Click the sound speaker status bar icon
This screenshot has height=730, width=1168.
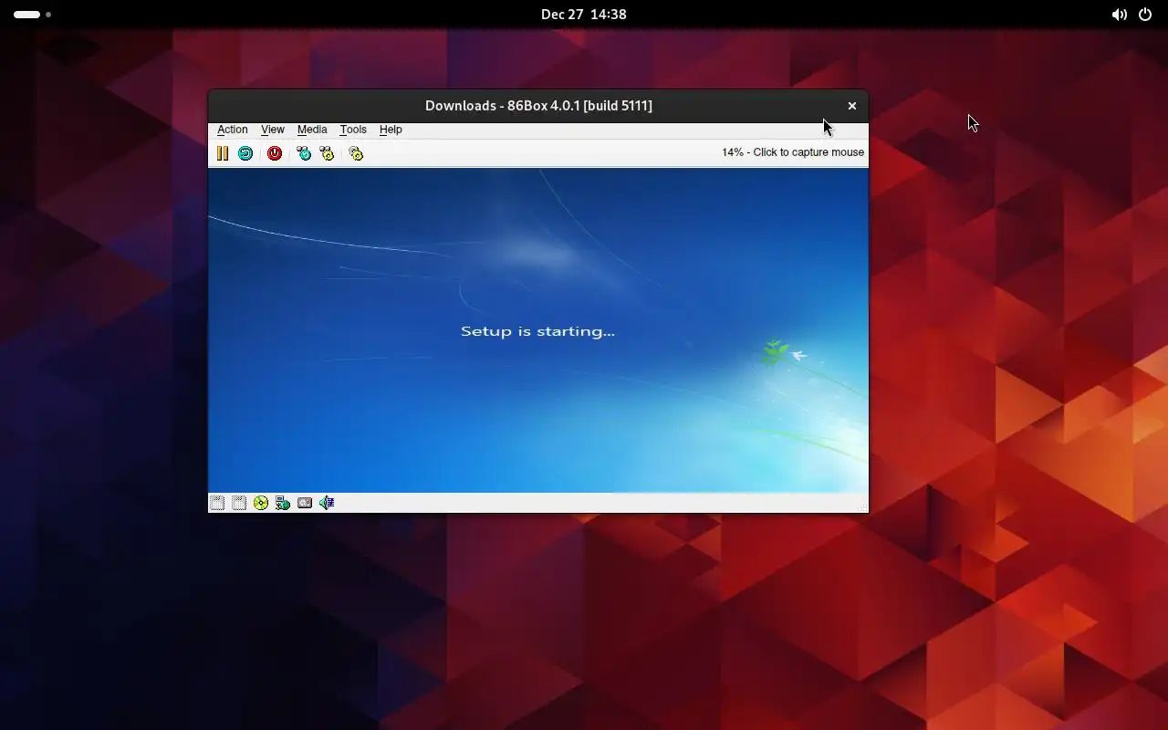tap(327, 503)
